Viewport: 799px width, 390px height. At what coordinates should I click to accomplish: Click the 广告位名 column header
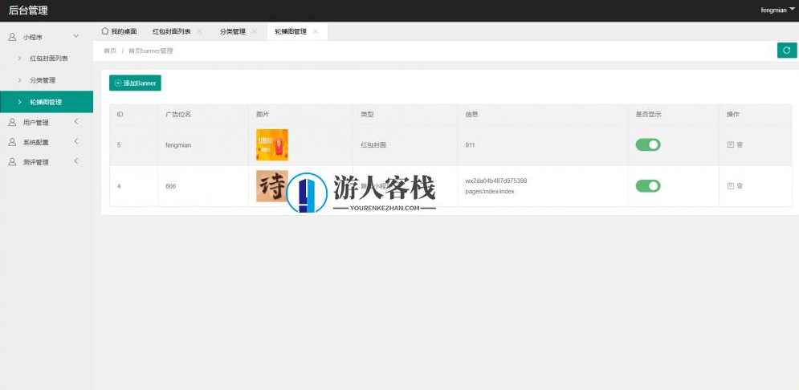[x=178, y=115]
